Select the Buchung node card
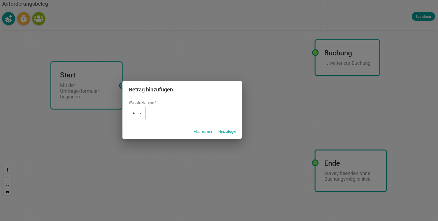 [347, 58]
